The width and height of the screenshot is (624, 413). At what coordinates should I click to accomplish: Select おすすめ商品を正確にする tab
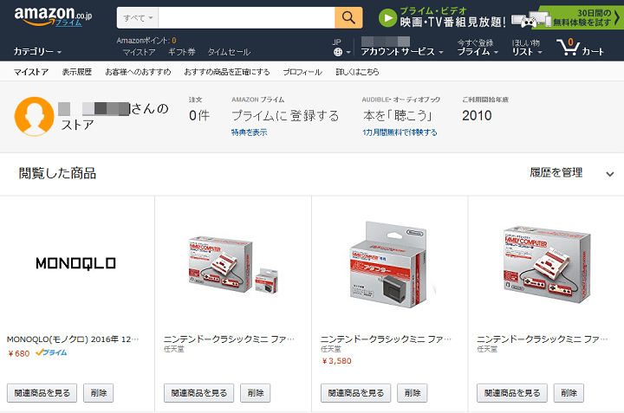(x=227, y=72)
